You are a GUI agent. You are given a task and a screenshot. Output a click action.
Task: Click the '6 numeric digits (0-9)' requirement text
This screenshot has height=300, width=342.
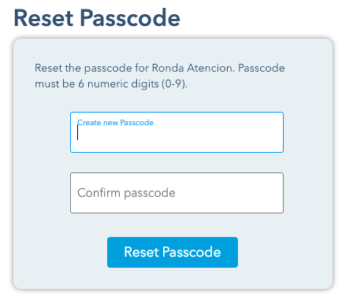coord(132,84)
